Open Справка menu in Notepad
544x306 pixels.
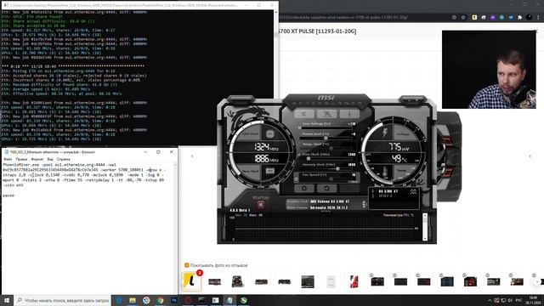63,159
